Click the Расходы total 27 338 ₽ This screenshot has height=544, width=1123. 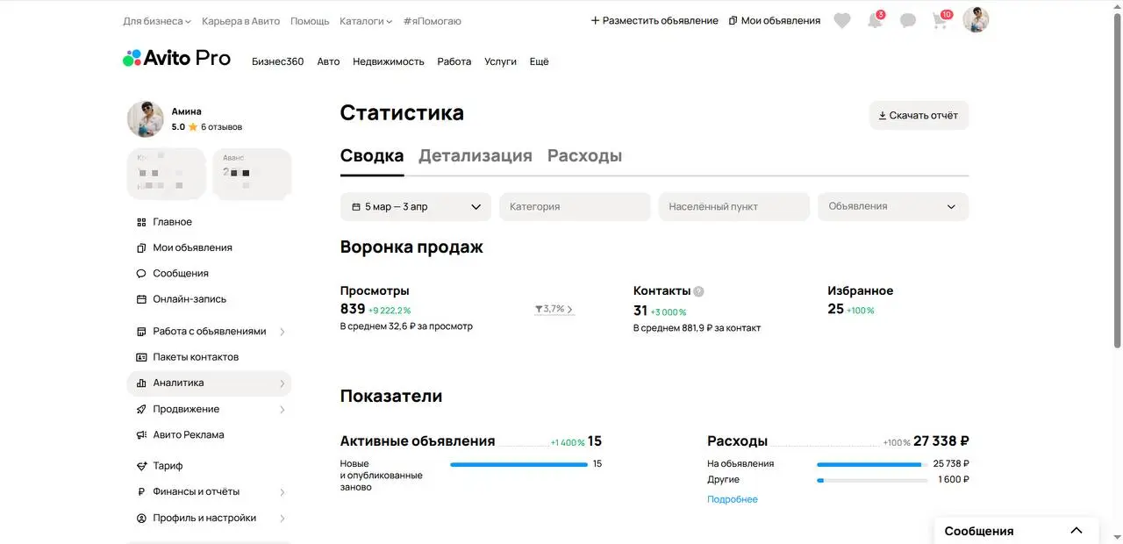[941, 441]
